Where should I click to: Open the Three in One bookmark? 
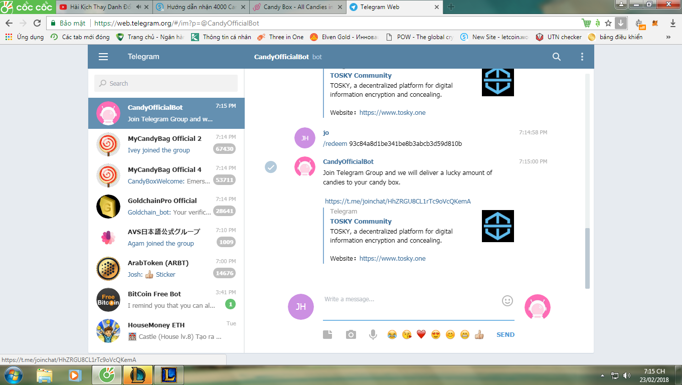pos(280,37)
